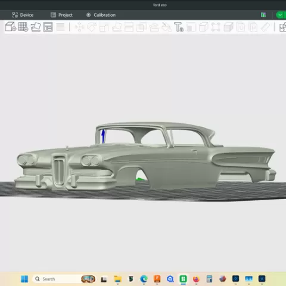Screen dimensions: 286x286
Task: Click the layered cube toolbar icon
Action: [x=228, y=27]
